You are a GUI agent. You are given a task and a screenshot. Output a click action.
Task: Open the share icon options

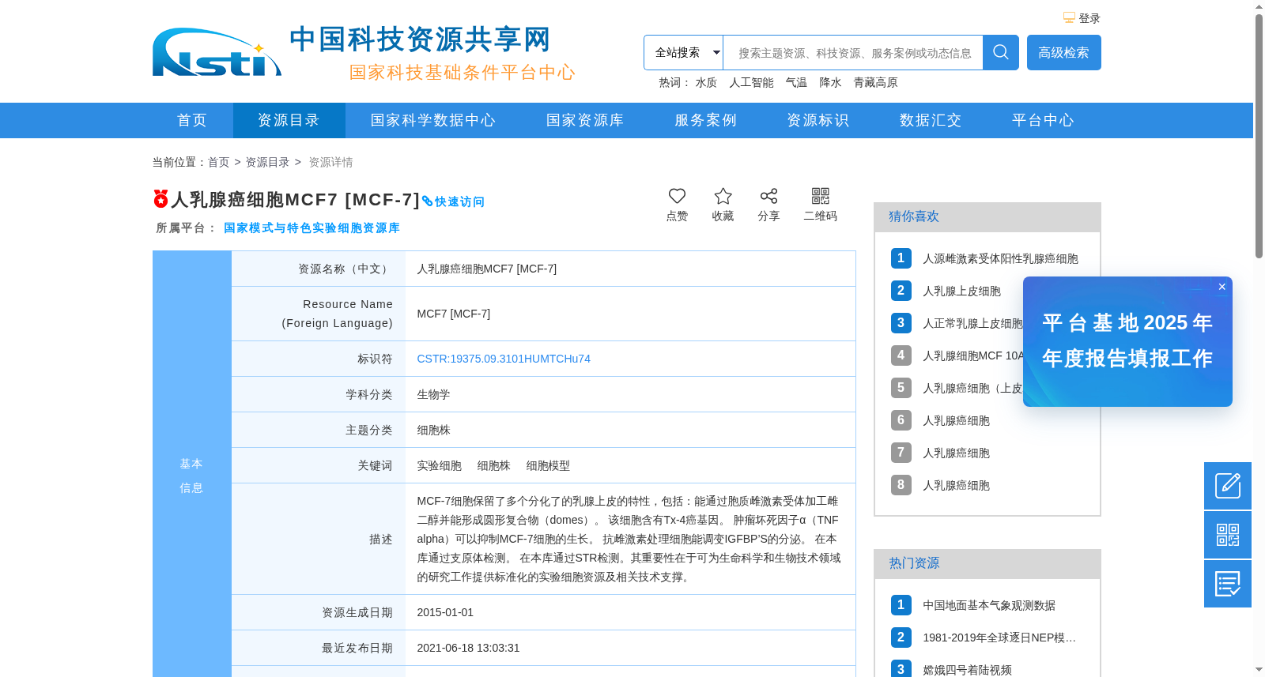point(768,196)
